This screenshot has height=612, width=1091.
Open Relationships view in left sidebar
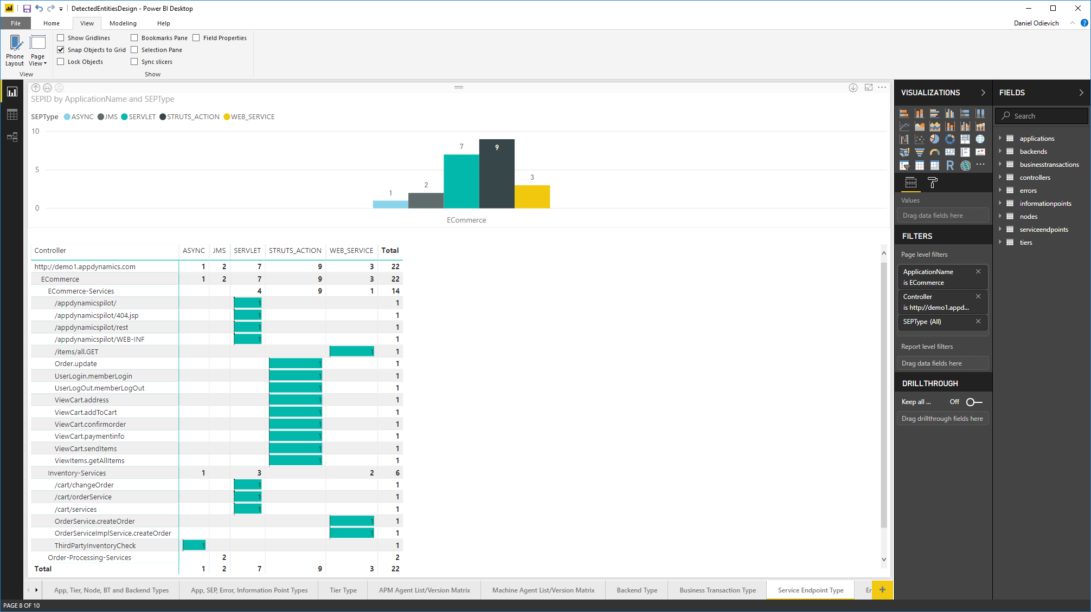12,137
